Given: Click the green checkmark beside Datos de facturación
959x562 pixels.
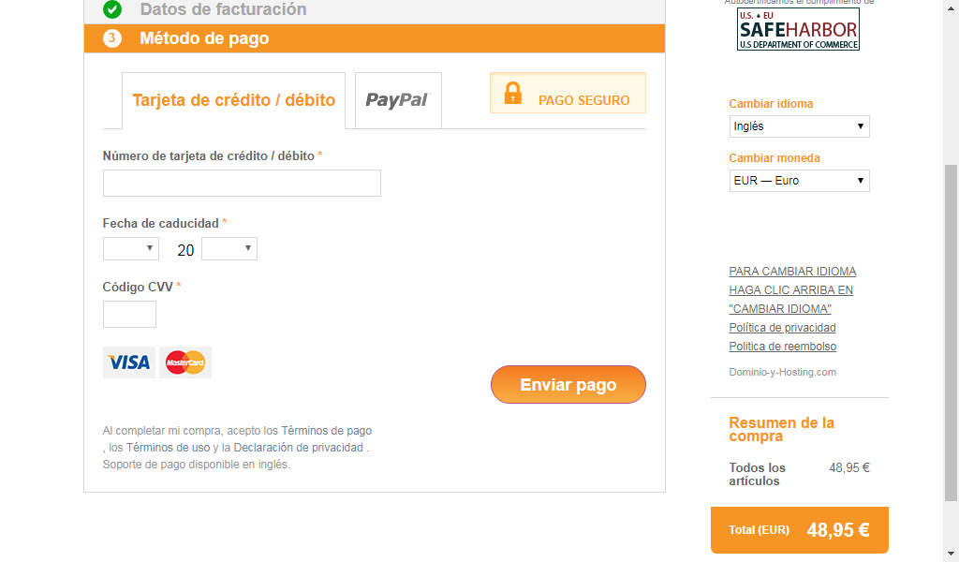Looking at the screenshot, I should [x=112, y=9].
